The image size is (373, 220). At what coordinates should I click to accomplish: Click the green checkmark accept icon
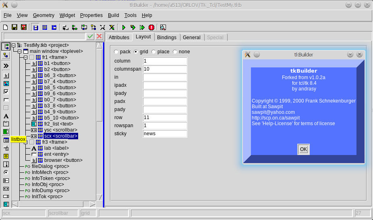[90, 36]
